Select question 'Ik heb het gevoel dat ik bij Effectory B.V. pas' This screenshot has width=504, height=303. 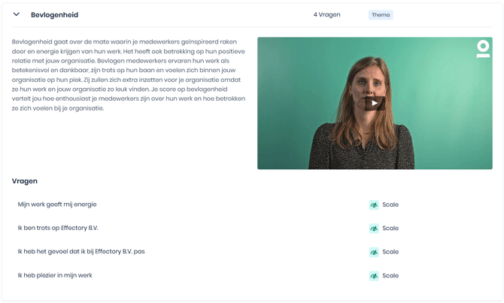[x=81, y=252]
